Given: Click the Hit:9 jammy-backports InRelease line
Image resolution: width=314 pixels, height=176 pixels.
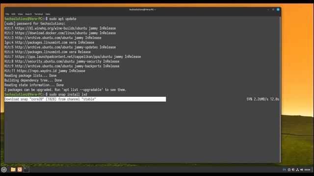Looking at the screenshot, I should 62,66.
